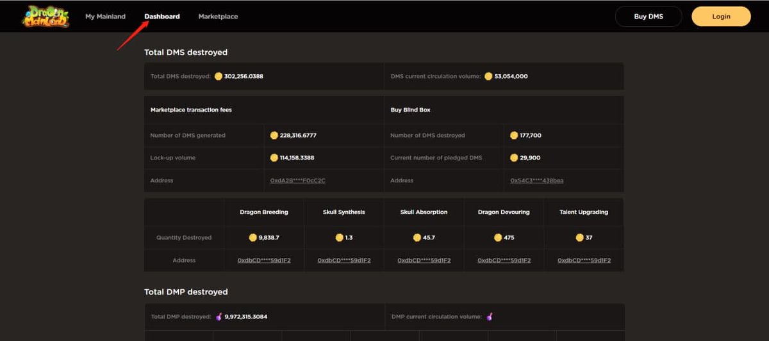Open Marketplace fees address 0xdA2B****F0cC2C
The height and width of the screenshot is (341, 769).
(x=298, y=180)
